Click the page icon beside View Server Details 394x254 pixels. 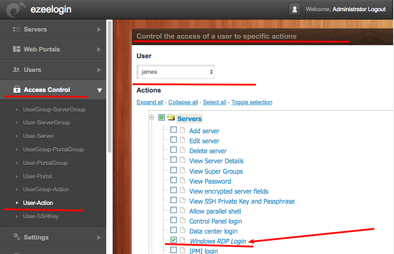[x=182, y=160]
